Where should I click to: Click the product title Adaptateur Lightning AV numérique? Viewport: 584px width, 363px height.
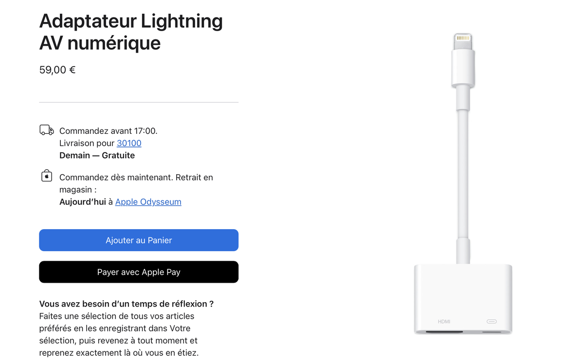pos(130,31)
